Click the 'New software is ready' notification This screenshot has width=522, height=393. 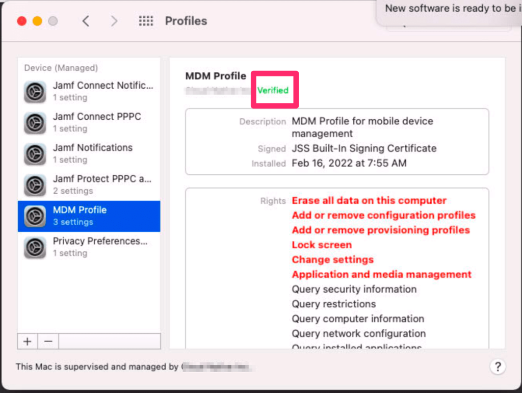(x=449, y=12)
